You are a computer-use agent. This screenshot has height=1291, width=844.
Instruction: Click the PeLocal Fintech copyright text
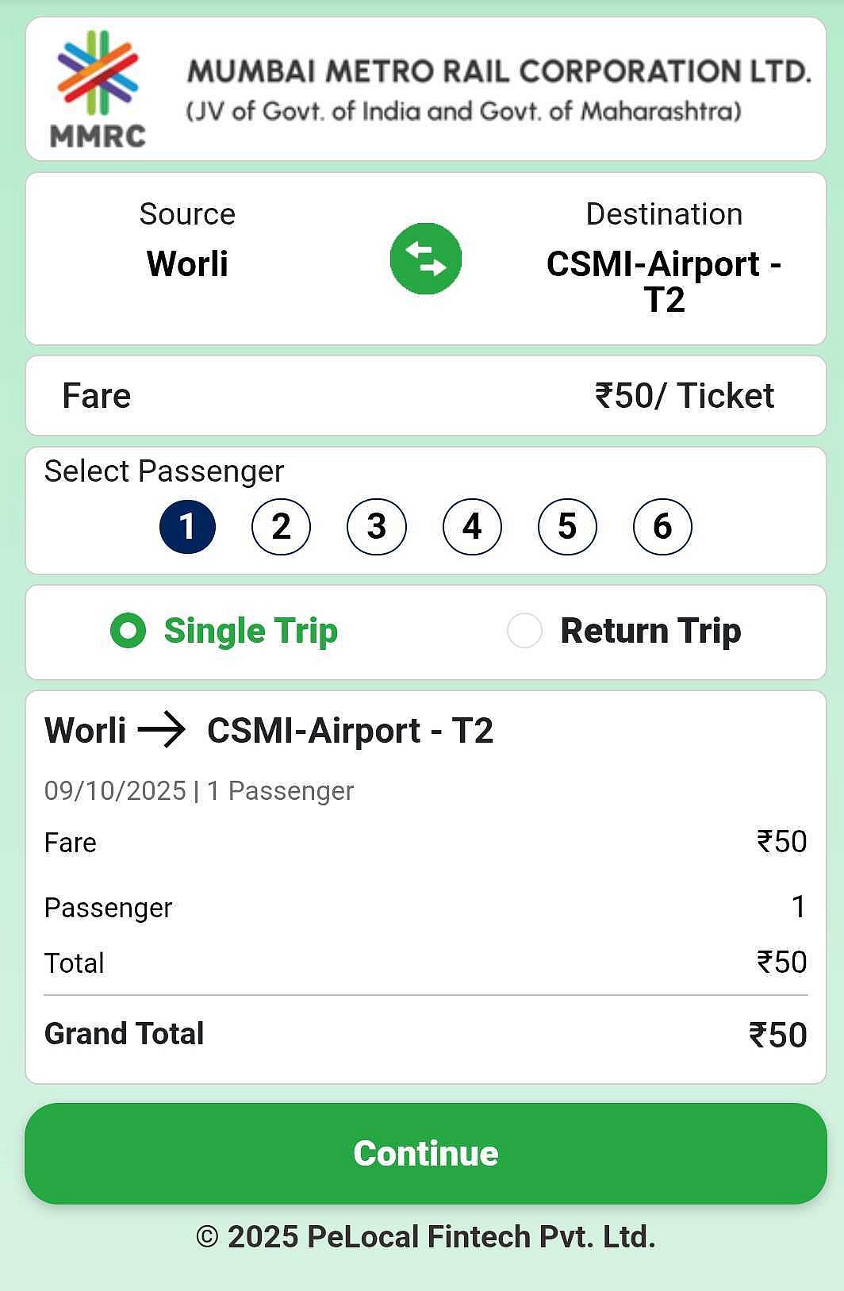pos(426,1237)
